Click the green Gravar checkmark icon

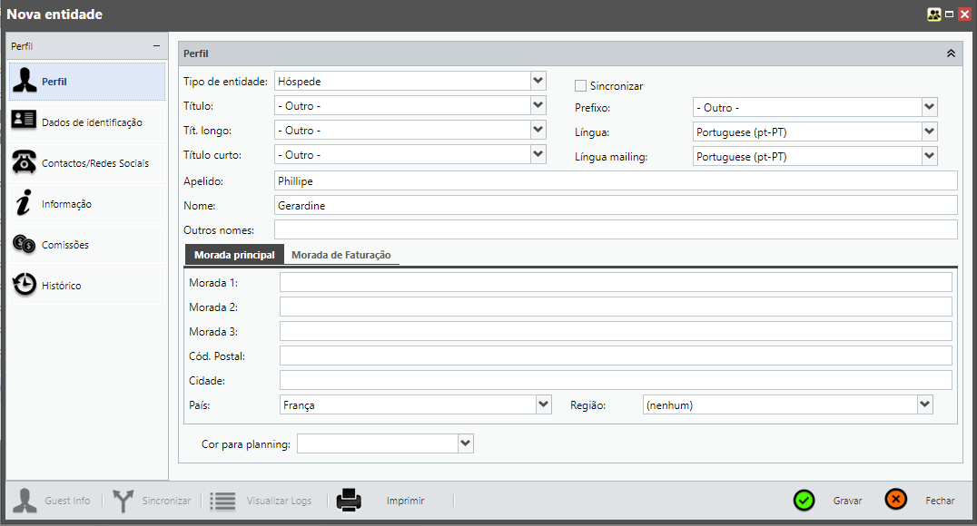[x=804, y=501]
